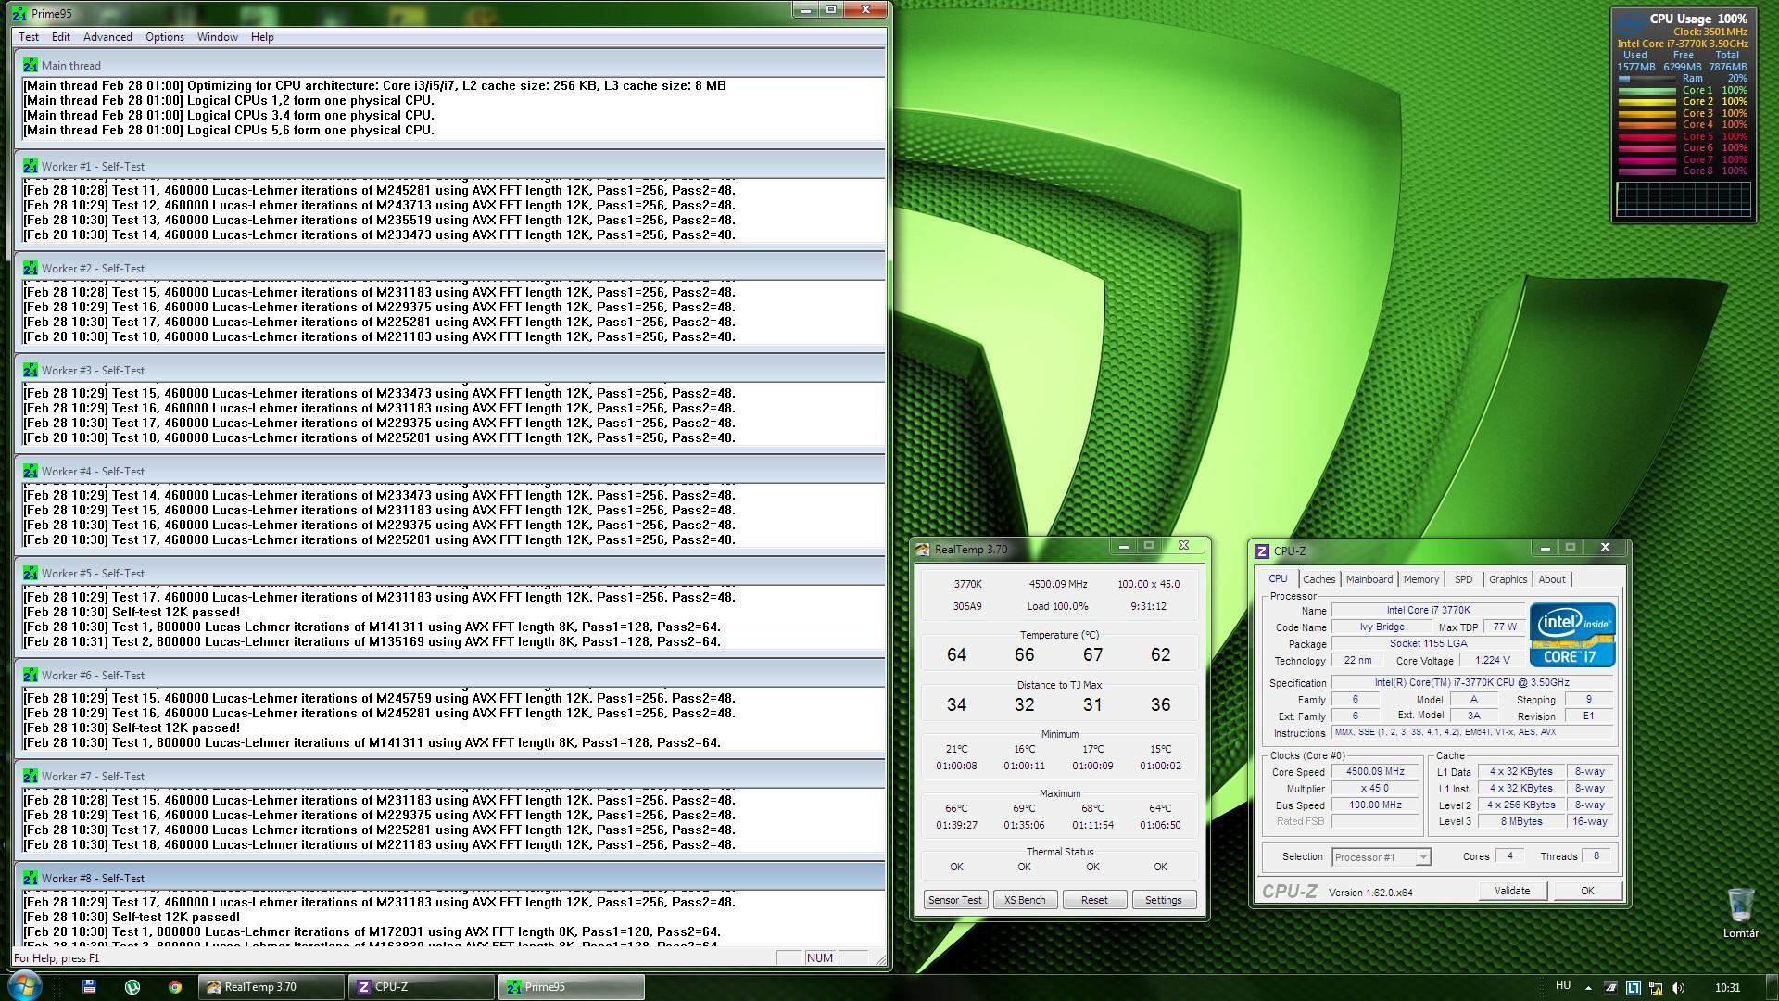Open RealTemp Settings button

pos(1164,900)
